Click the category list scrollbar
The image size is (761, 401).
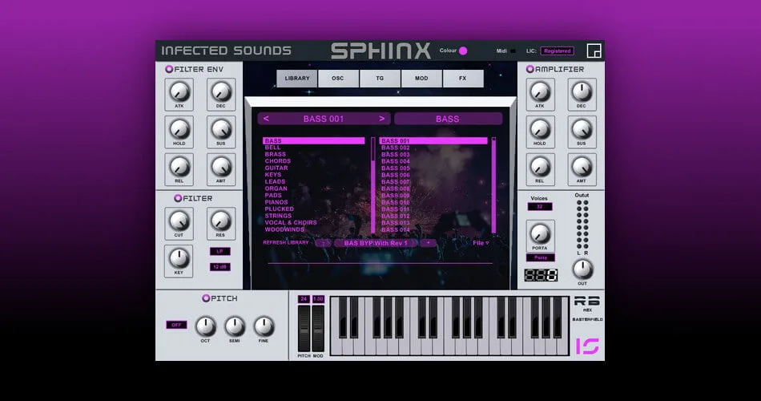tap(373, 185)
